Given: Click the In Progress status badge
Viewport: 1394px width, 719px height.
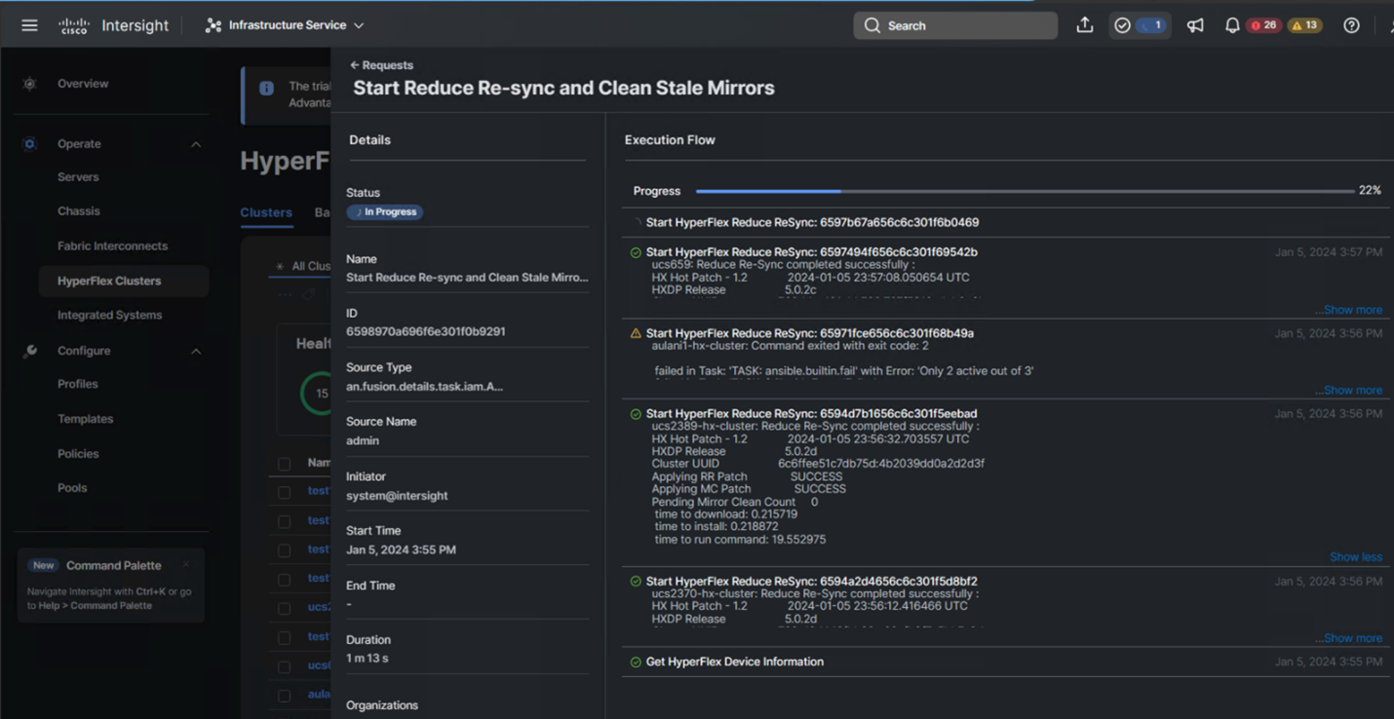Looking at the screenshot, I should [385, 211].
